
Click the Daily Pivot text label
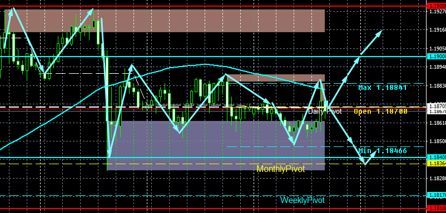click(x=325, y=111)
